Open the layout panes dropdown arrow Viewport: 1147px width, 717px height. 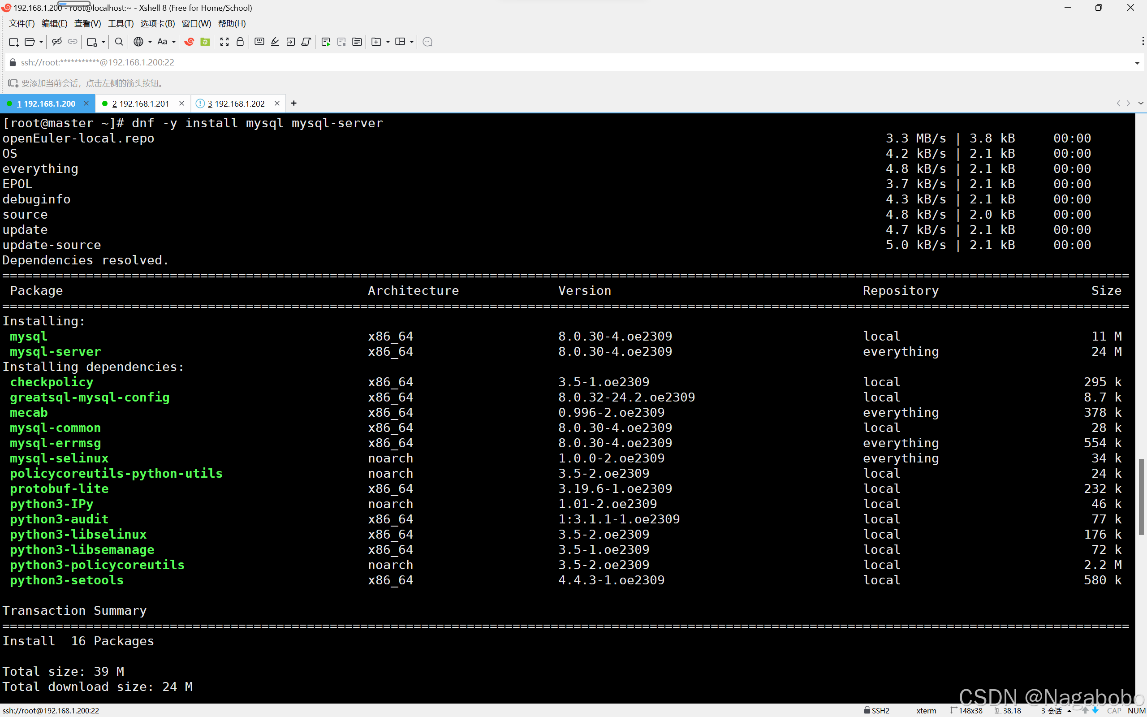(411, 42)
